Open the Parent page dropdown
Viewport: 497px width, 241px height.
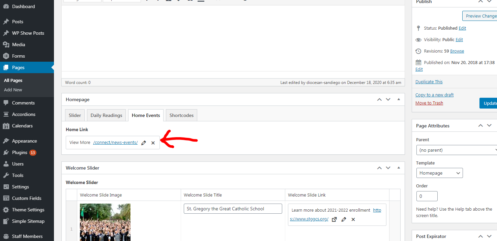tap(457, 150)
